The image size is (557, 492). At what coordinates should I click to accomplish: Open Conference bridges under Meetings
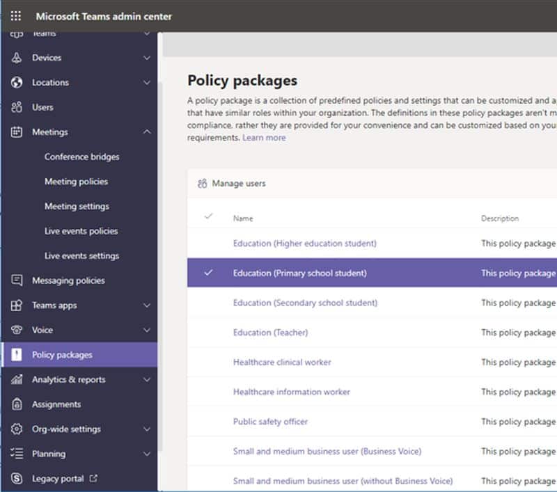[x=81, y=157]
